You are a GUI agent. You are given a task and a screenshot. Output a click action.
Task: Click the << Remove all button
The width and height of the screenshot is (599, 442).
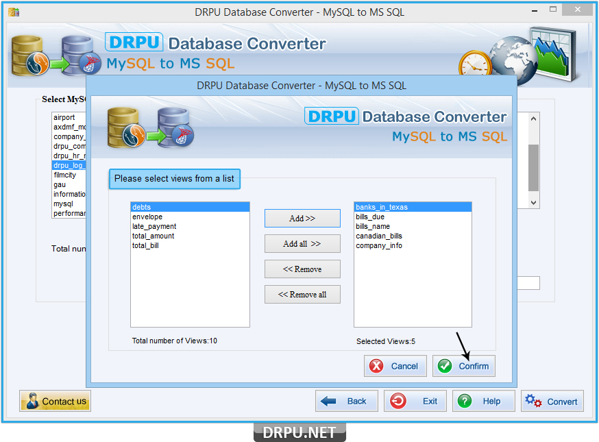tap(302, 295)
